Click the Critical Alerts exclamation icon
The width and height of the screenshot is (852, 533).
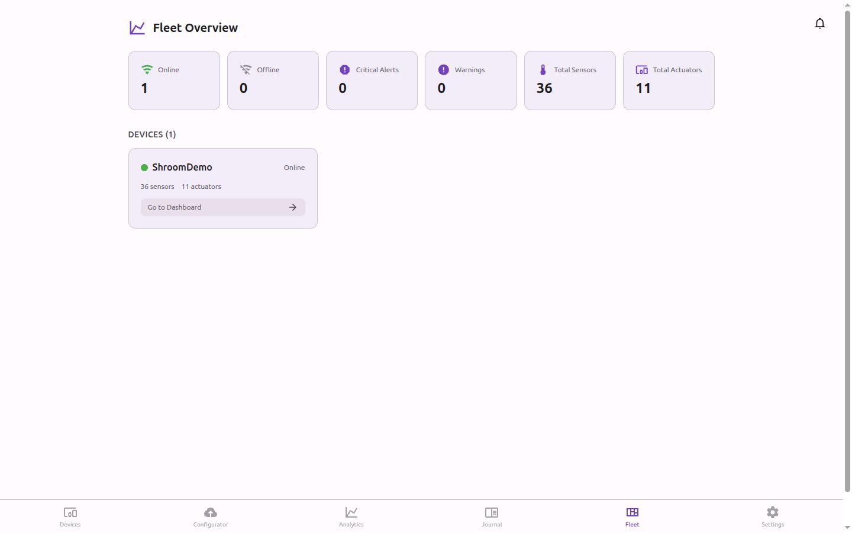point(344,69)
